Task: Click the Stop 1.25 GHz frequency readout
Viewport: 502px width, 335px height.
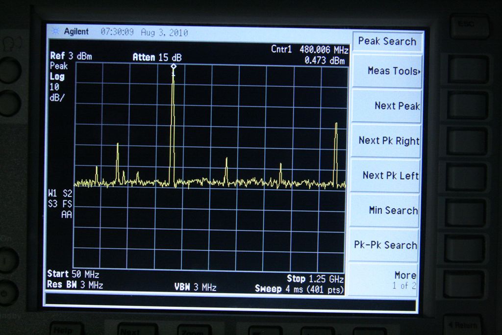Action: click(x=315, y=279)
